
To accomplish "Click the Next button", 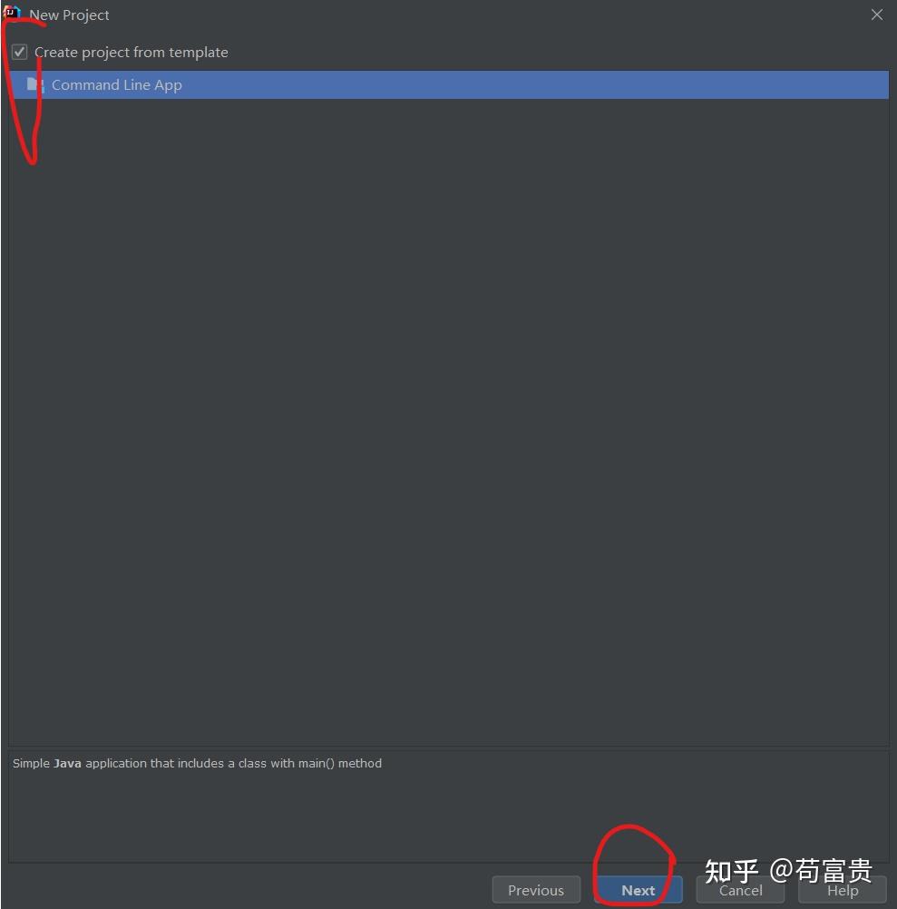I will tap(638, 890).
